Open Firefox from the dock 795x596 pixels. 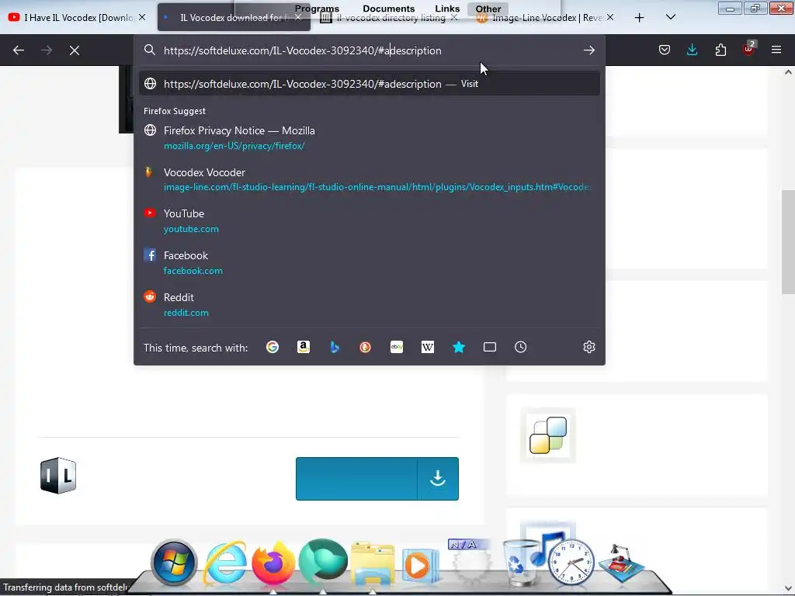273,563
